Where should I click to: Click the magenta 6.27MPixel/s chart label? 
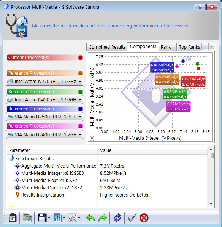179,106
